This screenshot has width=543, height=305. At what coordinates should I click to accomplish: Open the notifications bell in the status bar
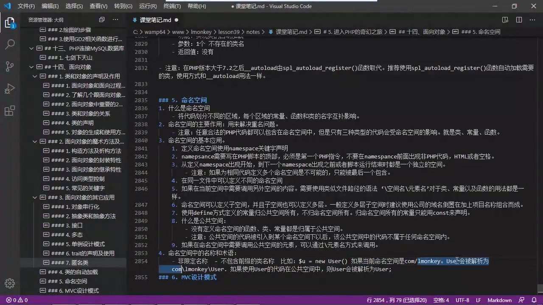click(x=534, y=300)
